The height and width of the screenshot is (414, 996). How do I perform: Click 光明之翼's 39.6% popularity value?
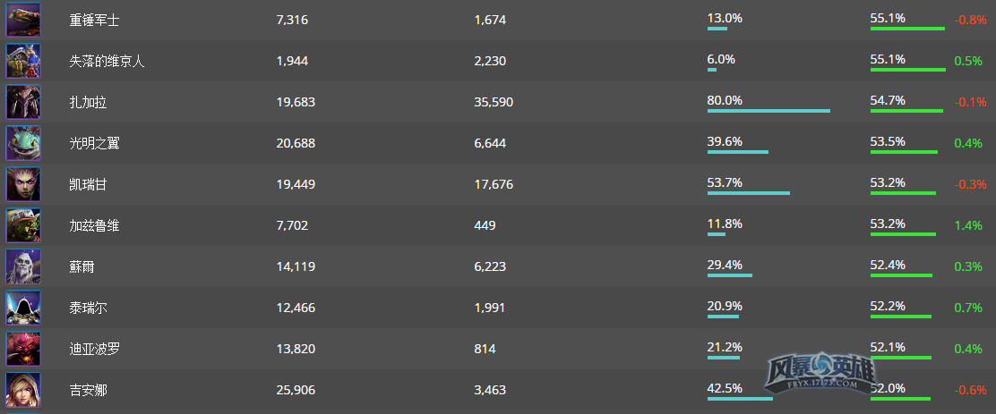pos(725,141)
